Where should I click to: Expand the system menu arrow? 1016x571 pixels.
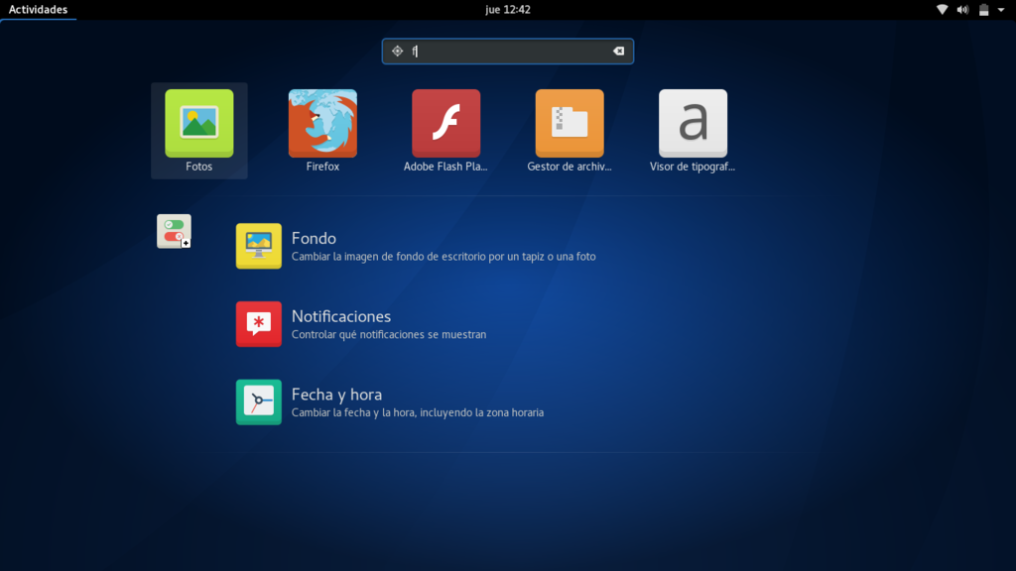click(1001, 10)
